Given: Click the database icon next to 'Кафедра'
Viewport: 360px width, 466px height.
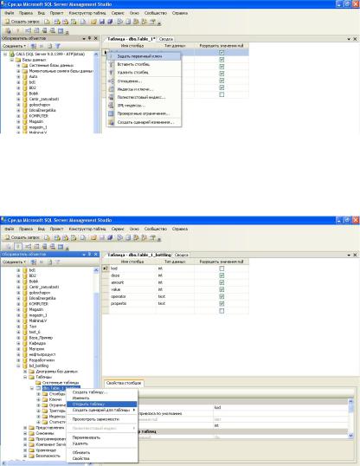Looking at the screenshot, I should 25,343.
